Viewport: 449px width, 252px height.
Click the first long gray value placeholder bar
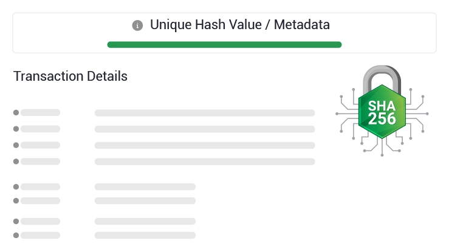[x=205, y=112]
